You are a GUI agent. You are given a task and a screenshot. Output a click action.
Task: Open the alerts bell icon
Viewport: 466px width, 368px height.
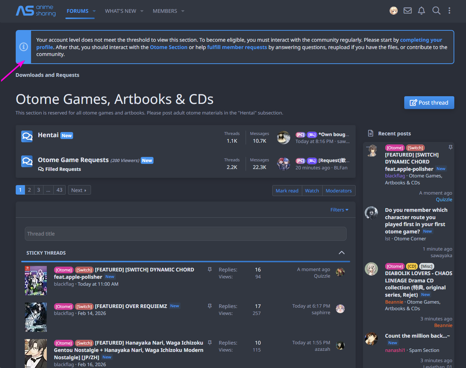[x=421, y=11]
